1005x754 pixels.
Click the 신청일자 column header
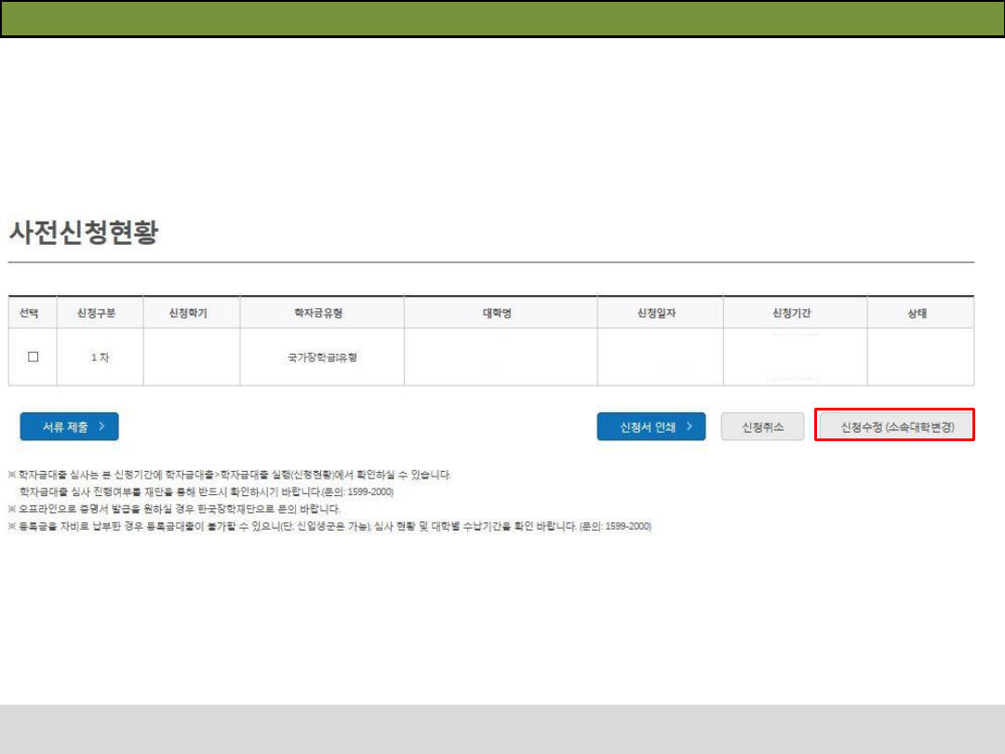(659, 313)
